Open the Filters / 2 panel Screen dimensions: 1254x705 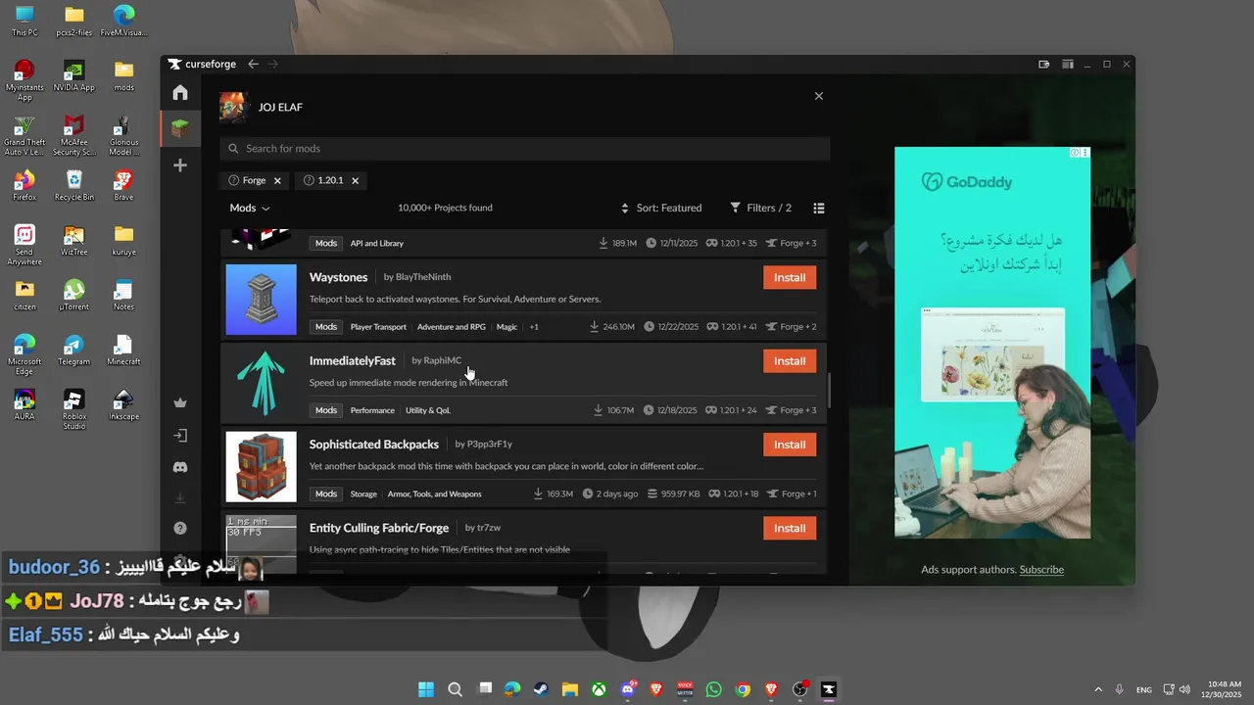pos(761,208)
